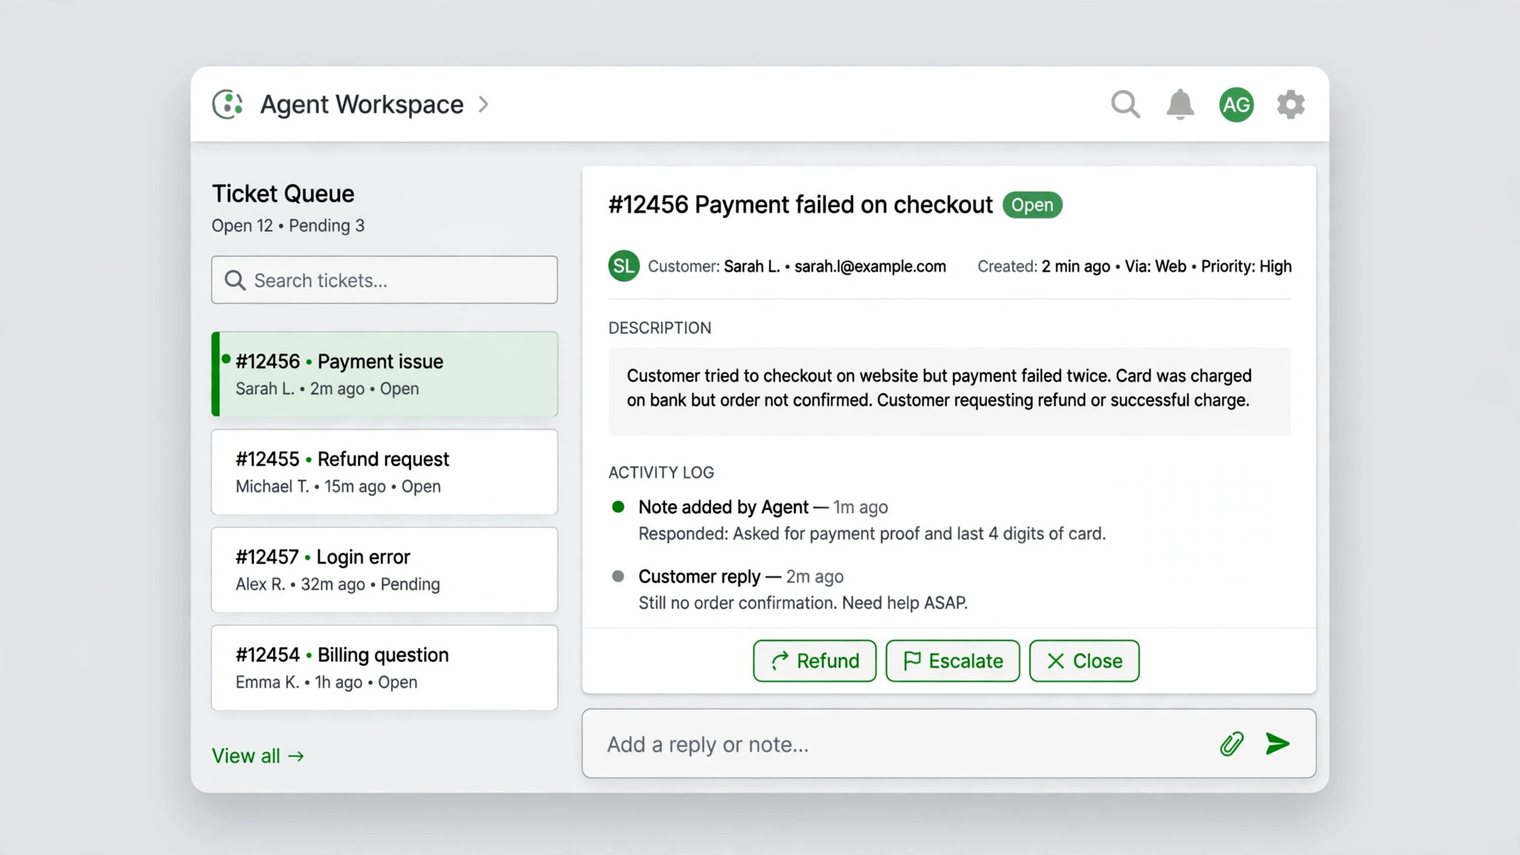This screenshot has height=855, width=1520.
Task: Send the reply with the arrow icon
Action: pos(1277,744)
